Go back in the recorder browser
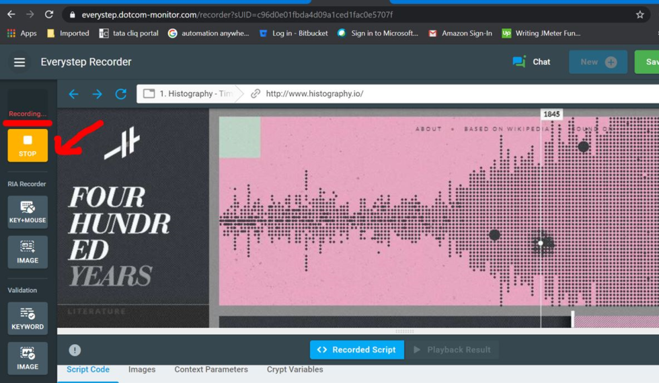The height and width of the screenshot is (383, 659). pyautogui.click(x=74, y=94)
